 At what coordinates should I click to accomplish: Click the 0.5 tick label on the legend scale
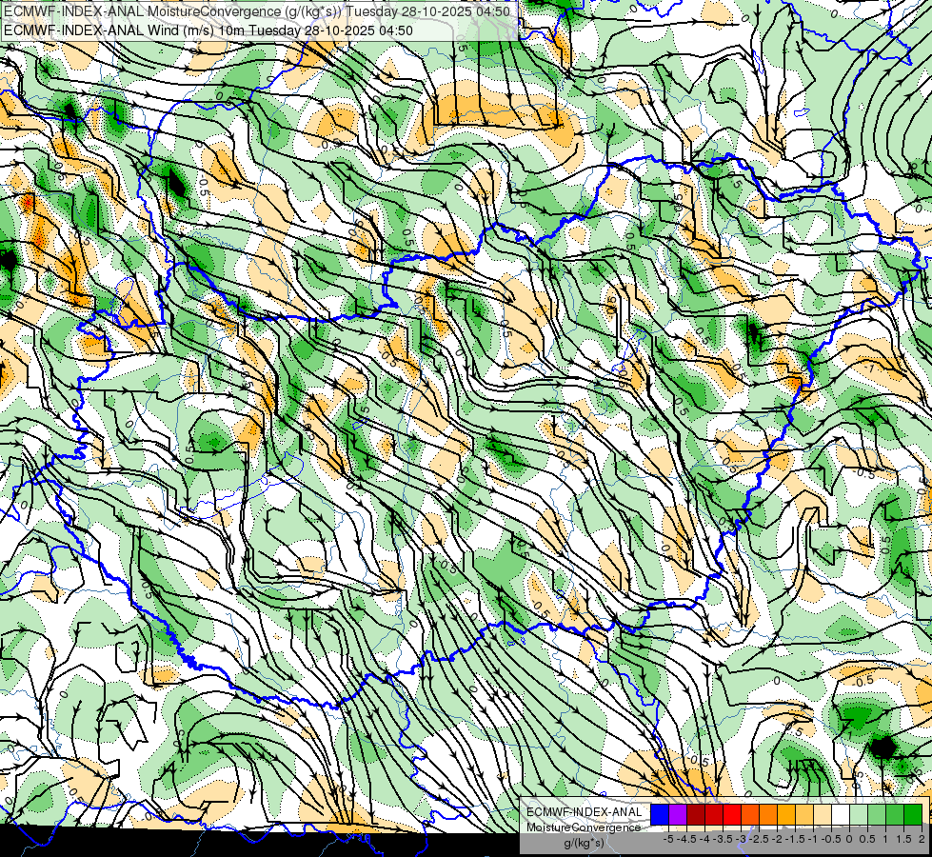(867, 839)
